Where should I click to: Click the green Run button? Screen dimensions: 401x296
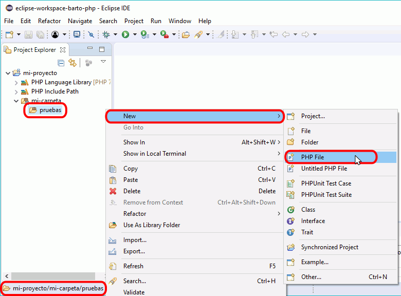click(x=125, y=34)
